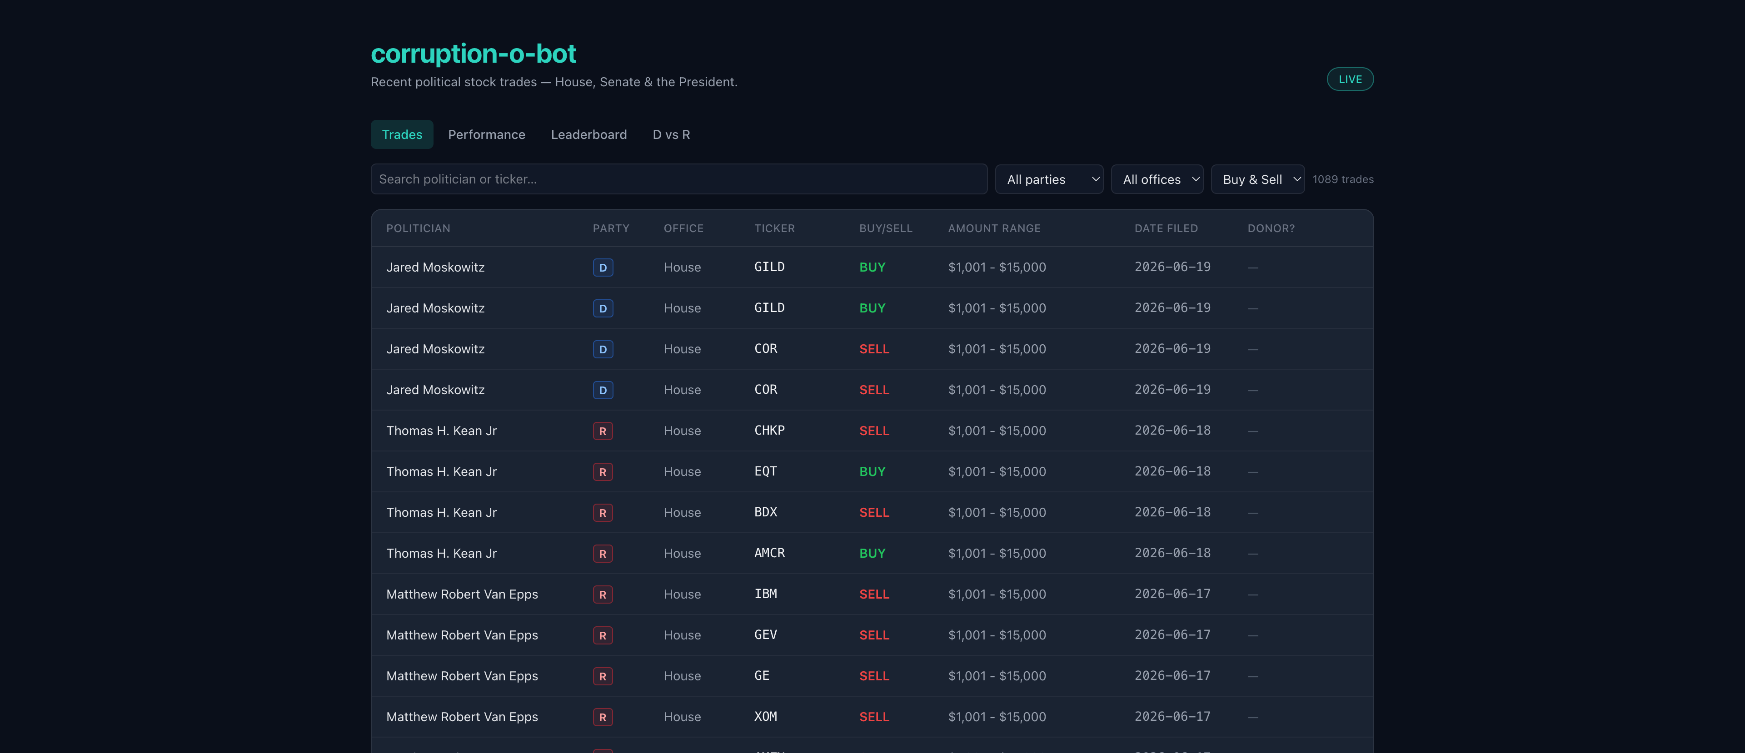Screen dimensions: 1745x753
Task: Click the R party badge in the EQT row
Action: [x=602, y=471]
